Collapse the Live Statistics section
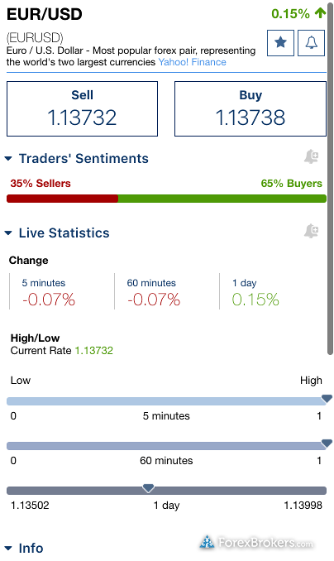334x561 pixels. 8,233
